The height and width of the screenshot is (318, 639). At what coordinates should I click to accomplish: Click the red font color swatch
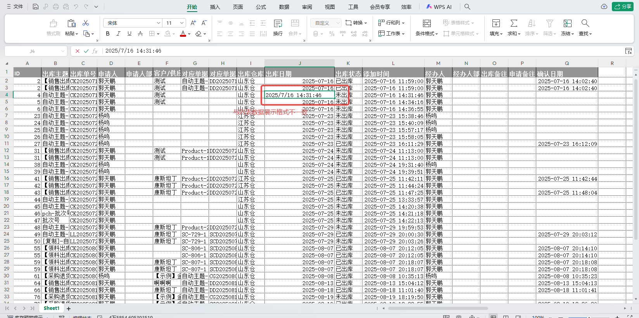coord(183,34)
